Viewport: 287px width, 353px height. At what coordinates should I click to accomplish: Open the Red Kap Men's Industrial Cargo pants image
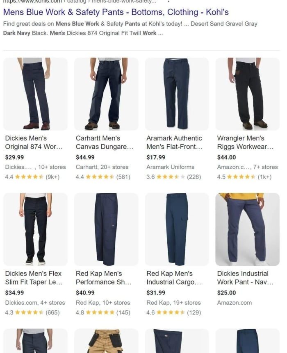tap(177, 229)
